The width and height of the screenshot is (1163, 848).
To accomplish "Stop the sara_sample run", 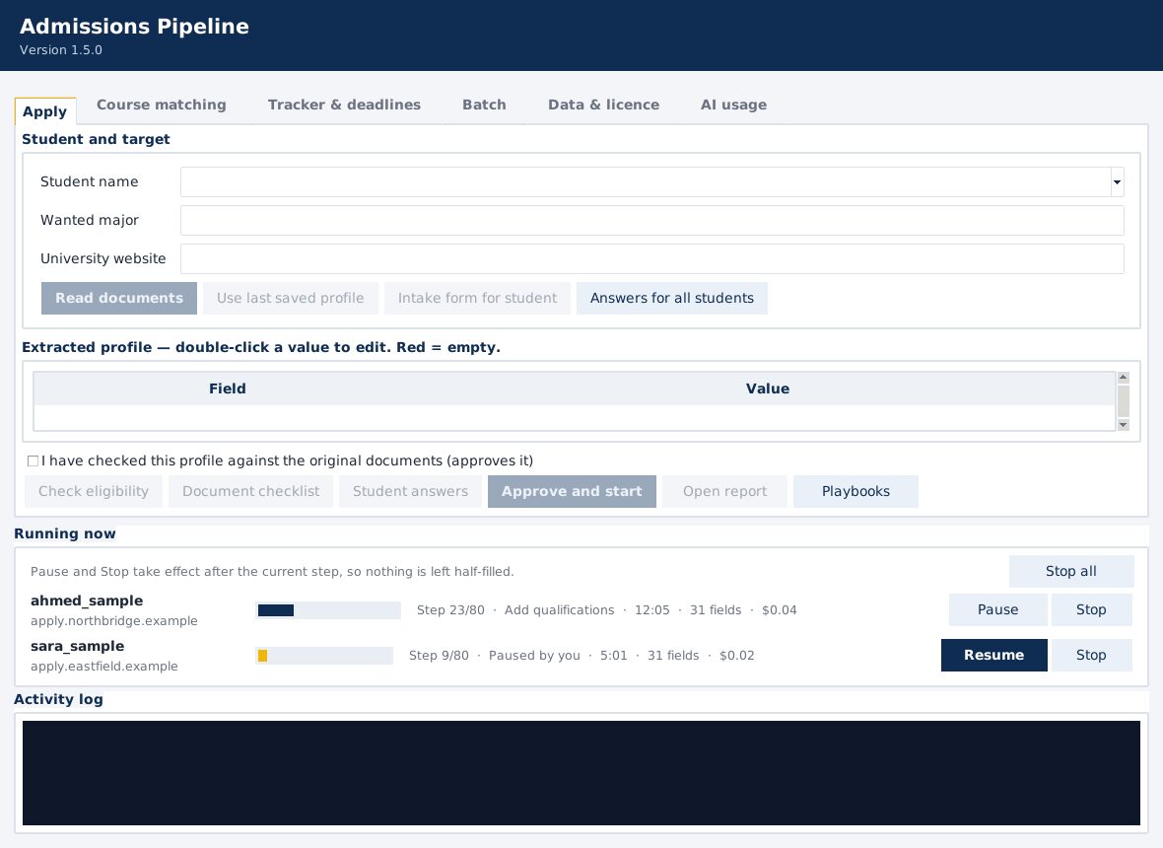I will click(x=1091, y=655).
